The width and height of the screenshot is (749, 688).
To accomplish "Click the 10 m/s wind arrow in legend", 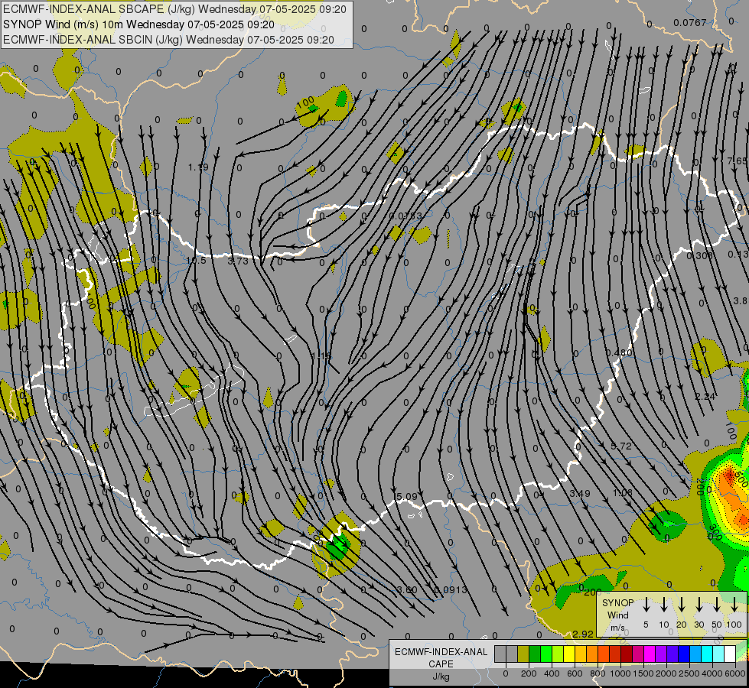I will [664, 605].
